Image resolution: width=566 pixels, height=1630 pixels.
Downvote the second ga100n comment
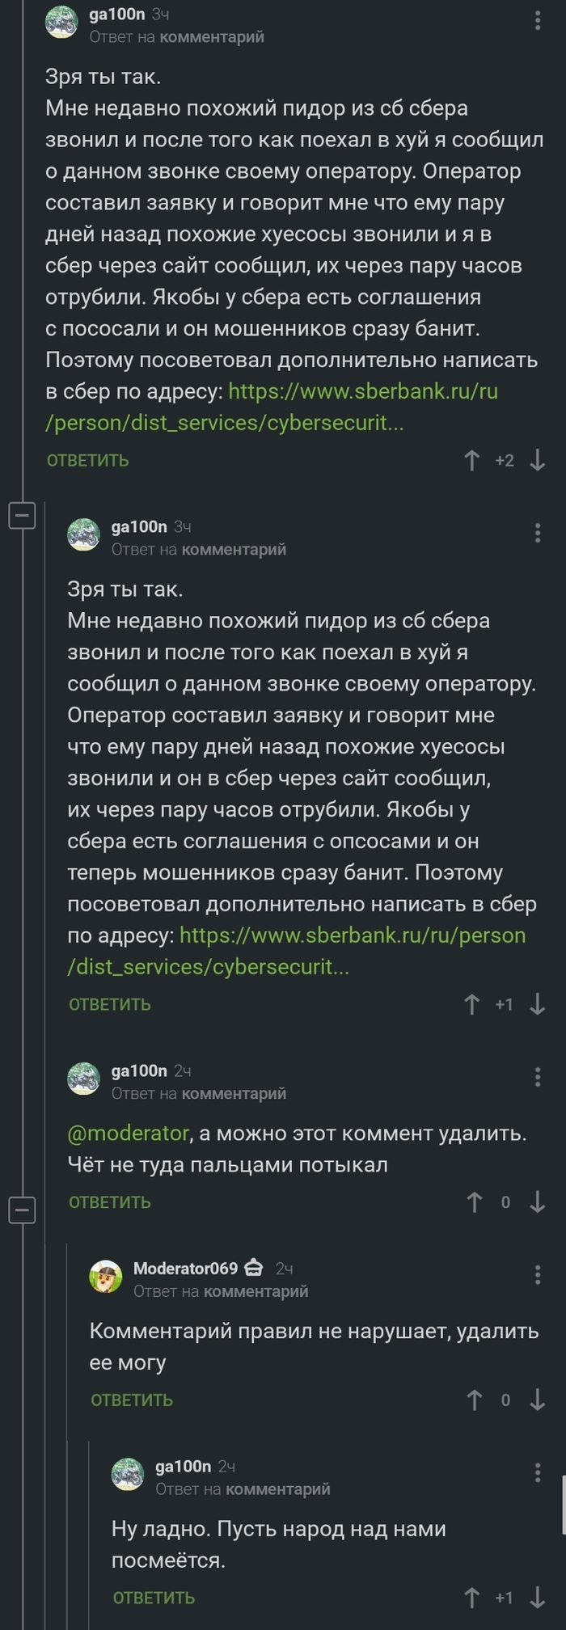tap(535, 1005)
